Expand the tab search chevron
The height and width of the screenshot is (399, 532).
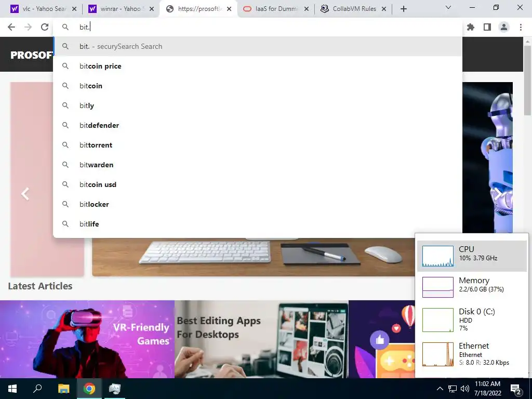tap(448, 7)
